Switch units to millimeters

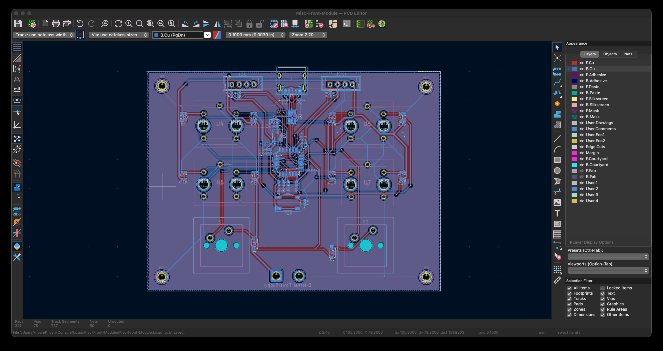click(17, 100)
